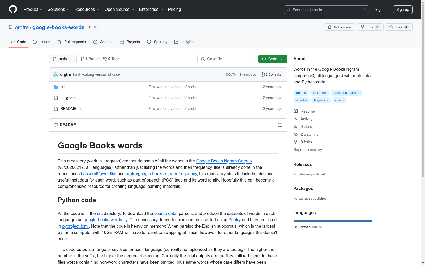Open the Pricing page
This screenshot has height=265, width=425.
(175, 9)
